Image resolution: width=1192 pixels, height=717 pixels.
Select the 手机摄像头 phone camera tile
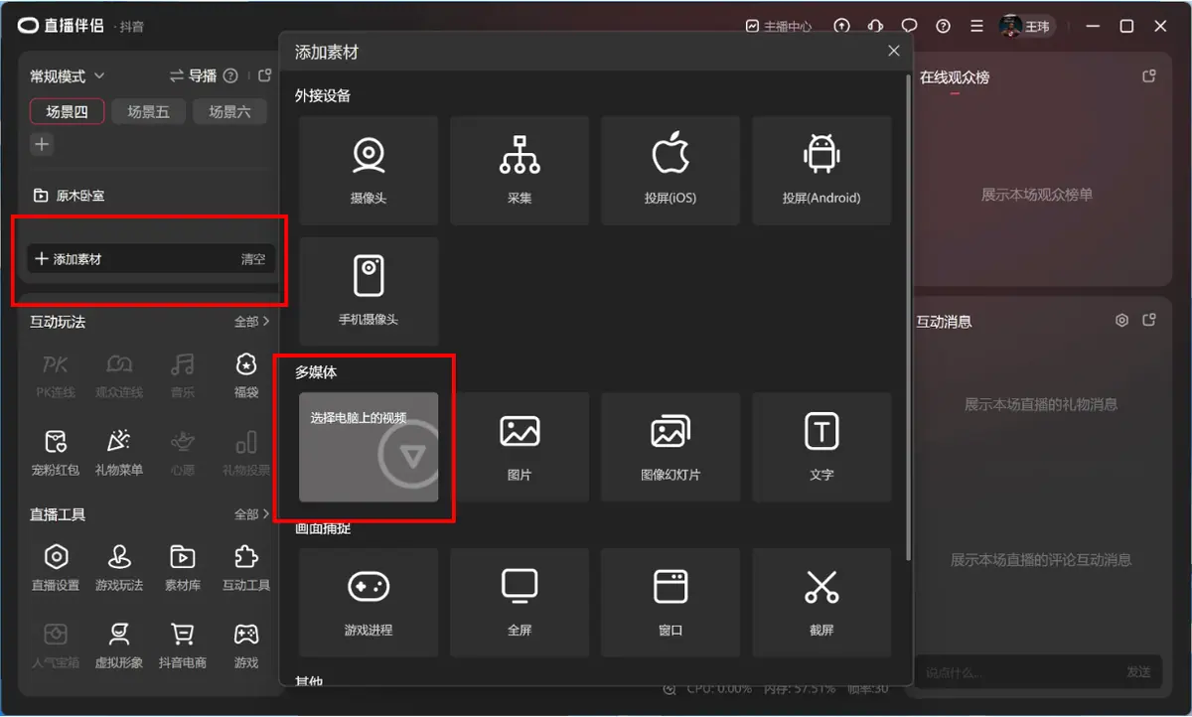point(369,291)
